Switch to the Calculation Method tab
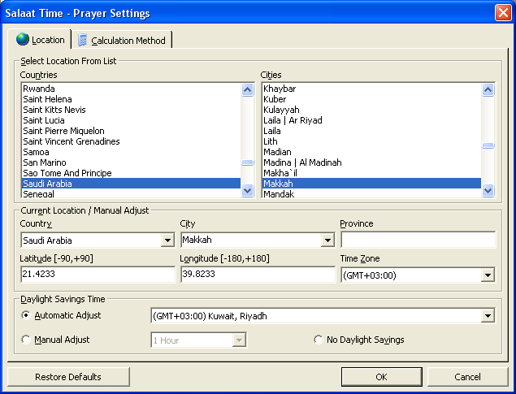This screenshot has height=394, width=516. pos(122,40)
